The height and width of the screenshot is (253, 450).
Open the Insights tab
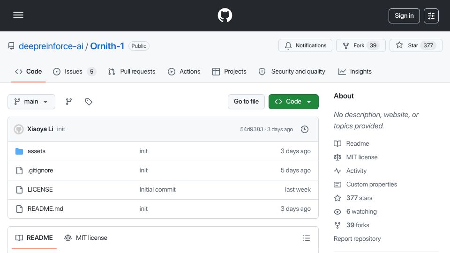355,71
